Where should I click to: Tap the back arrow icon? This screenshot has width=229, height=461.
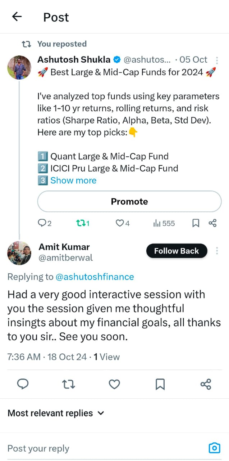point(17,17)
